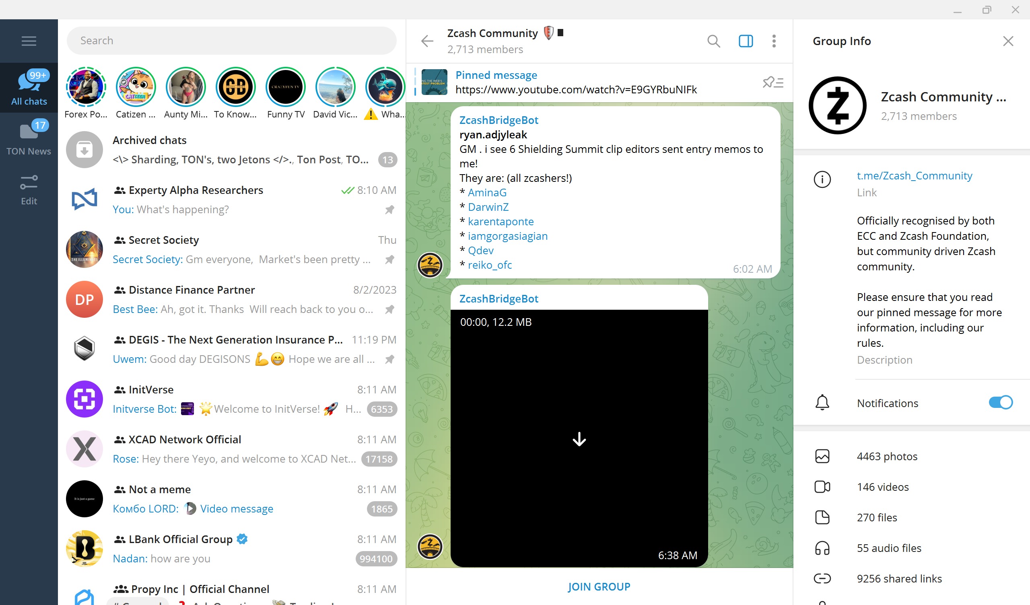The width and height of the screenshot is (1030, 605).
Task: Toggle the Notifications switch off
Action: [x=1000, y=403]
